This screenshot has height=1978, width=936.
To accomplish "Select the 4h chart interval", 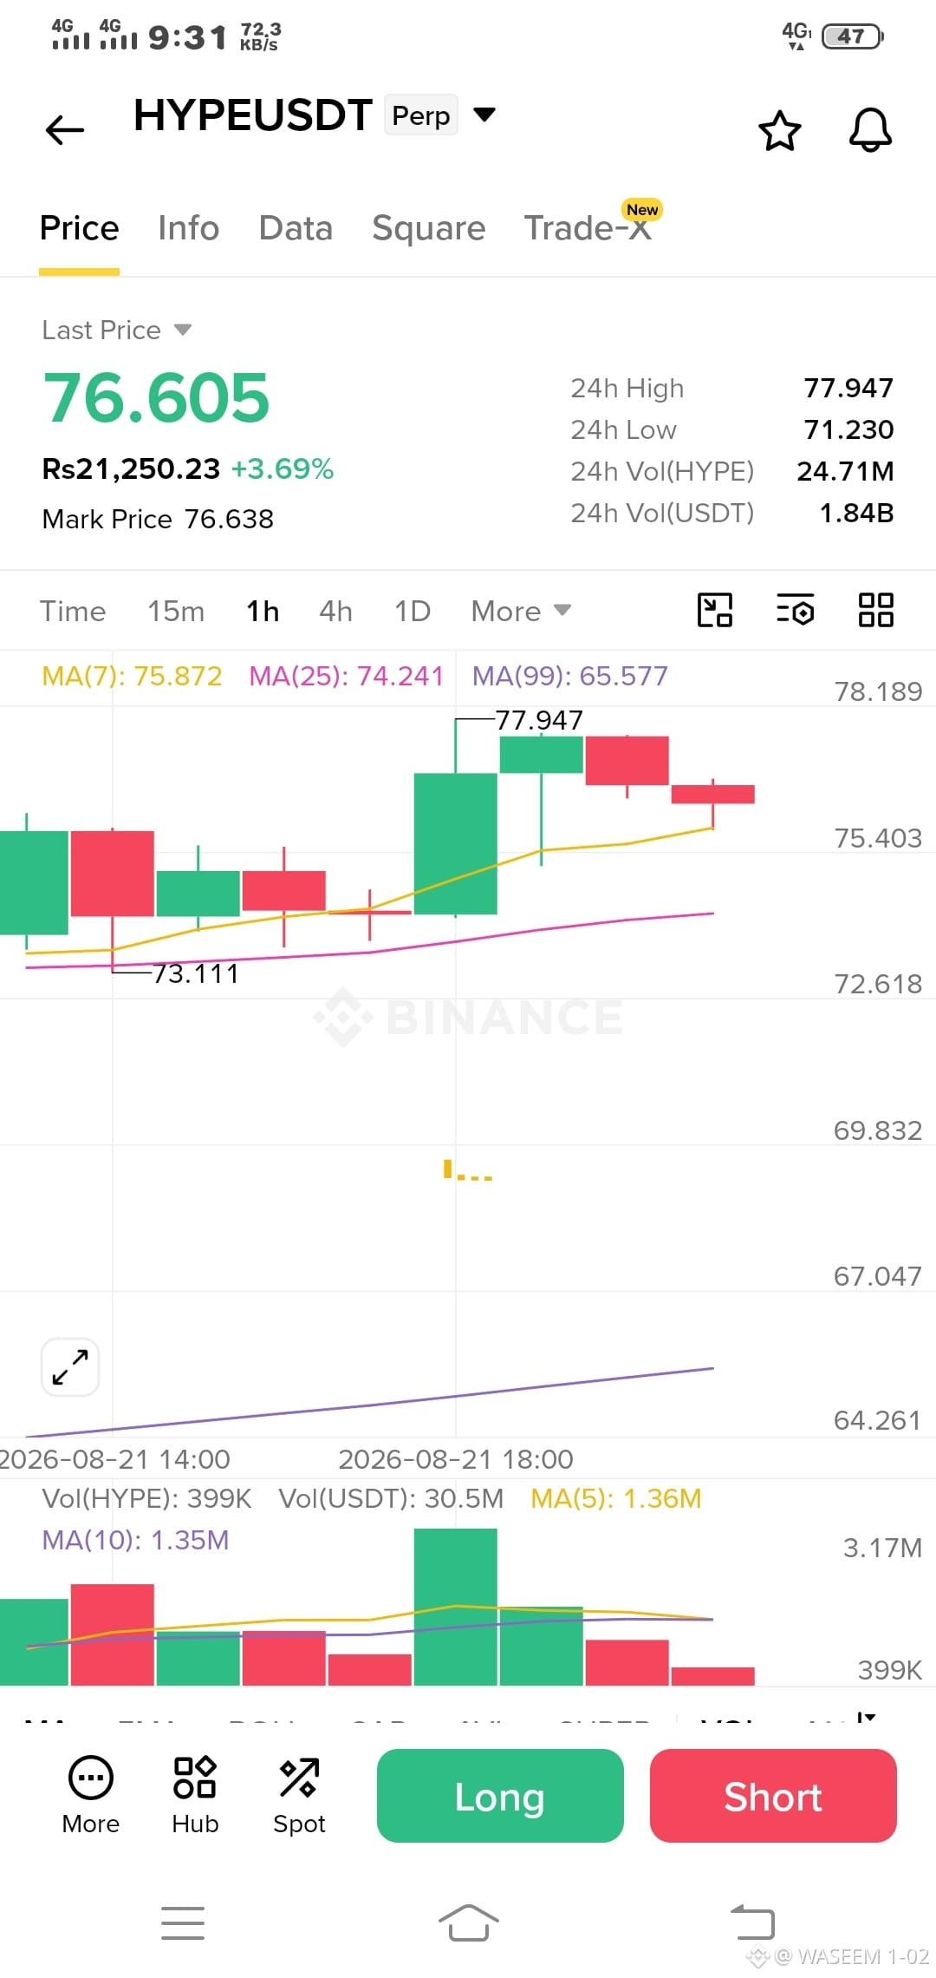I will point(335,611).
